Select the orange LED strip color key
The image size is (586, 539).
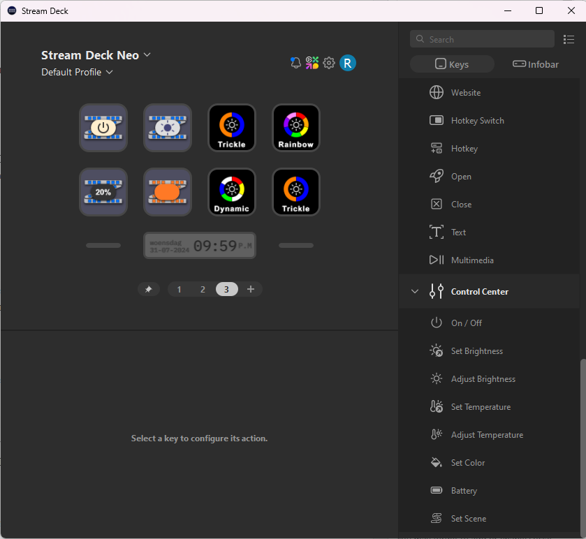point(168,192)
